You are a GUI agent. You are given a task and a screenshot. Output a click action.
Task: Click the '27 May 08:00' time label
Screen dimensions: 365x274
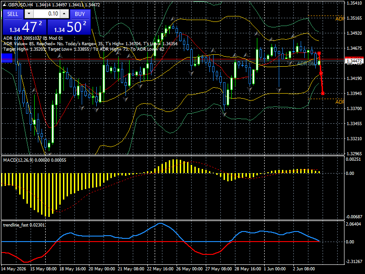219,269
